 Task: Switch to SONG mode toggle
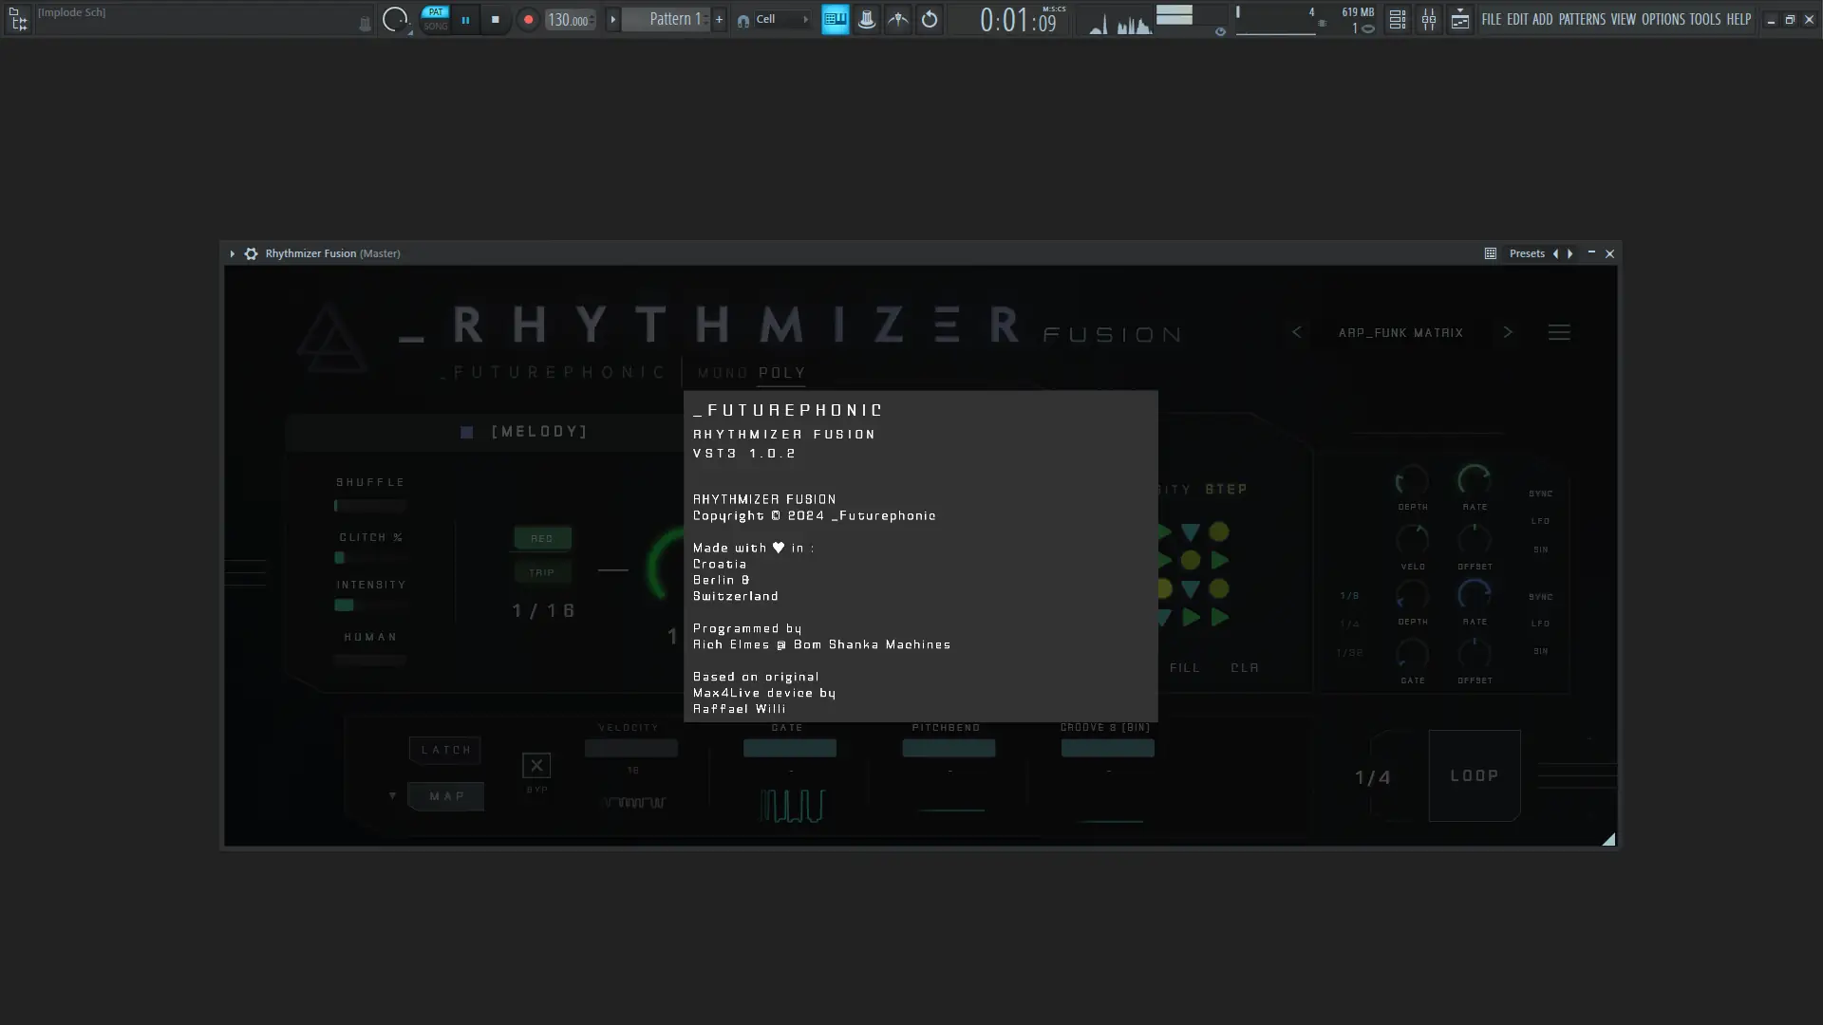coord(435,27)
